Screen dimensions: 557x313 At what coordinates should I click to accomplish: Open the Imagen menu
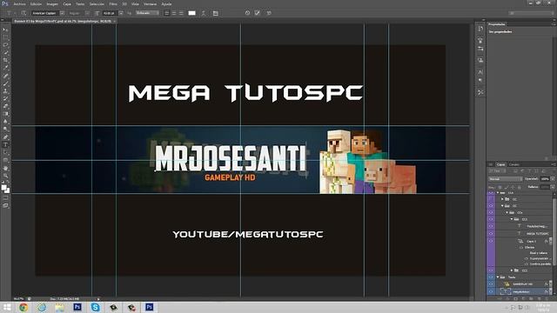pyautogui.click(x=52, y=3)
